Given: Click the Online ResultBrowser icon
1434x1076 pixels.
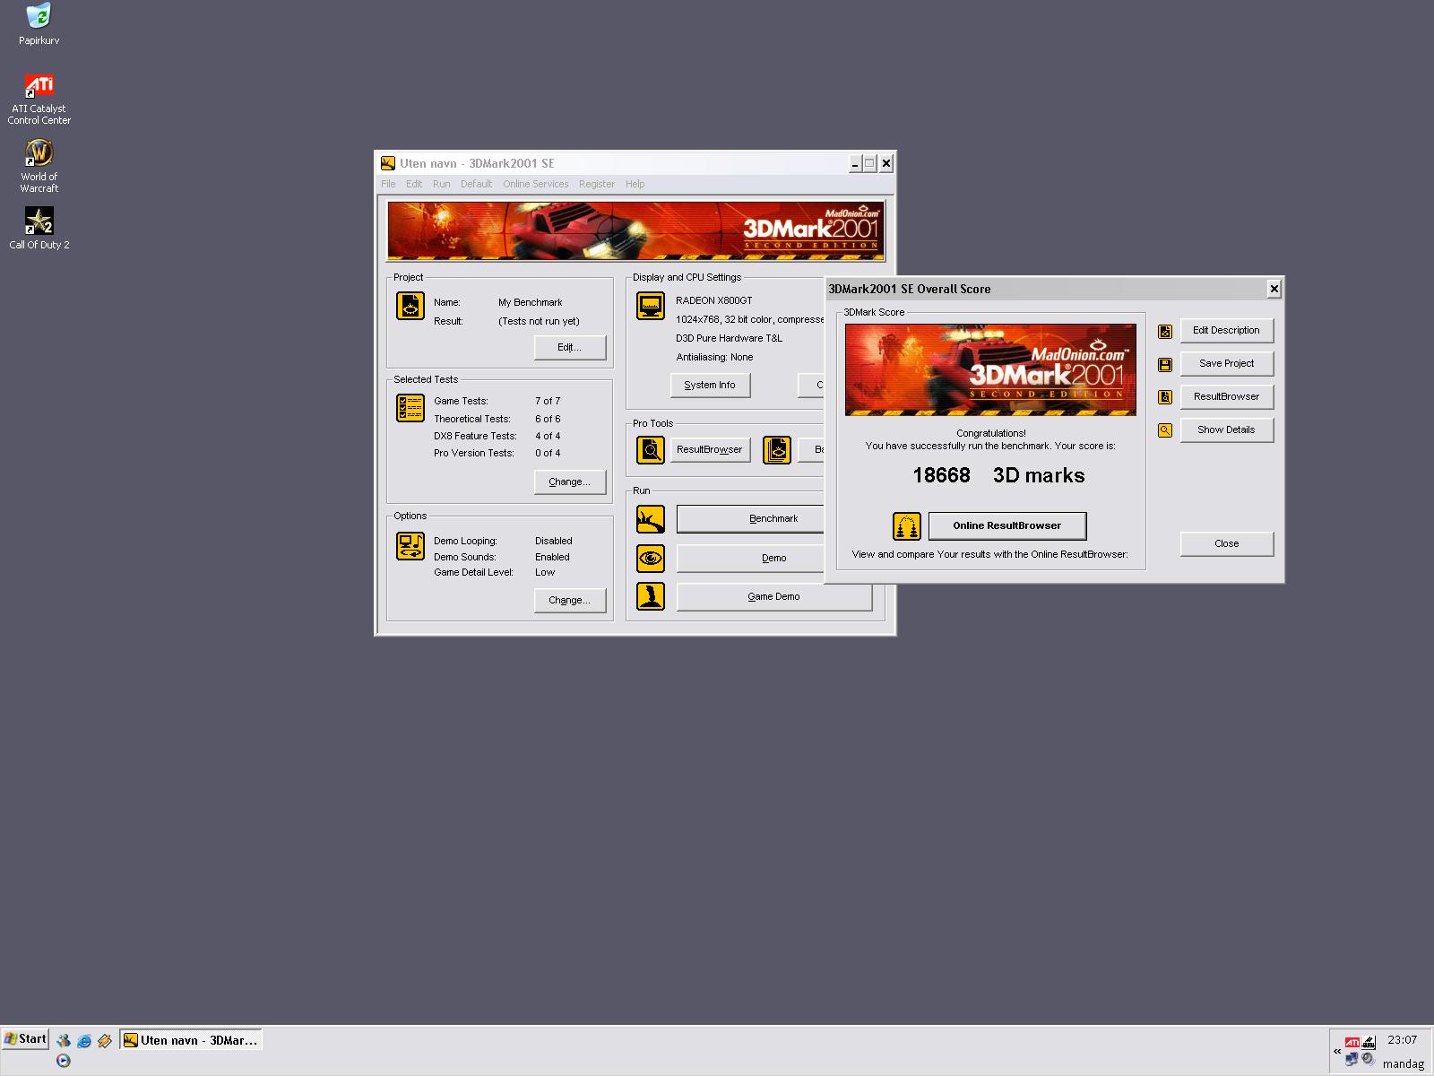Looking at the screenshot, I should (907, 526).
